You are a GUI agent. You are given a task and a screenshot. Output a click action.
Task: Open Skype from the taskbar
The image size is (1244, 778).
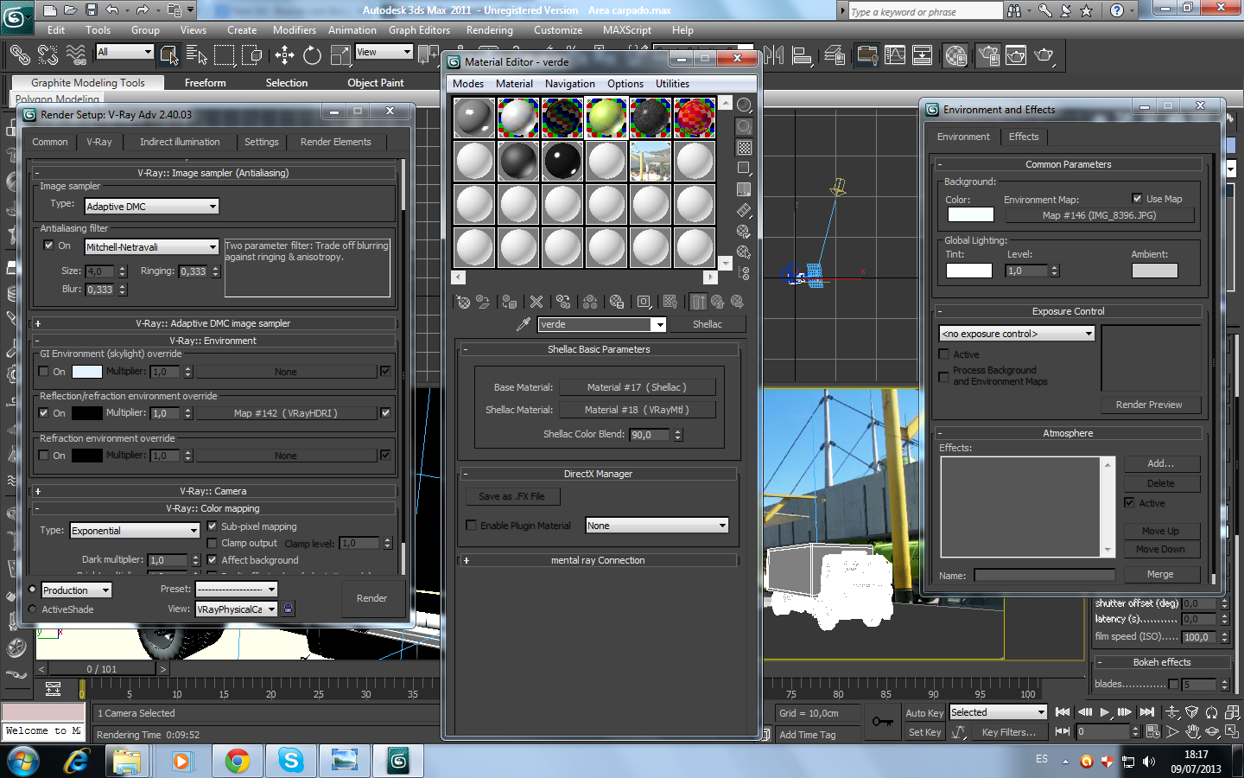pyautogui.click(x=290, y=761)
